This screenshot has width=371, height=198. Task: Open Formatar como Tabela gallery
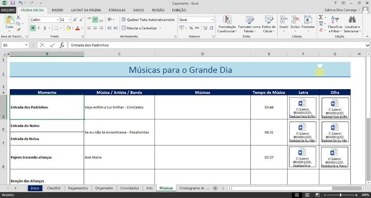point(249,24)
